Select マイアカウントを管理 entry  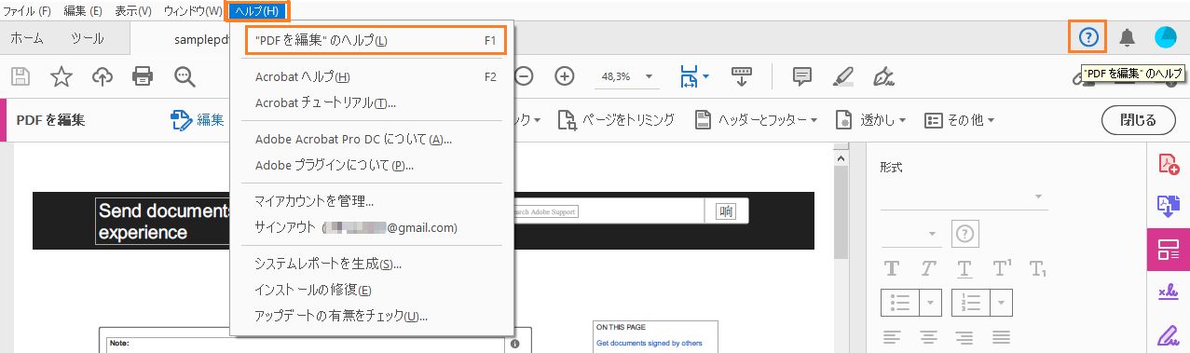[372, 201]
